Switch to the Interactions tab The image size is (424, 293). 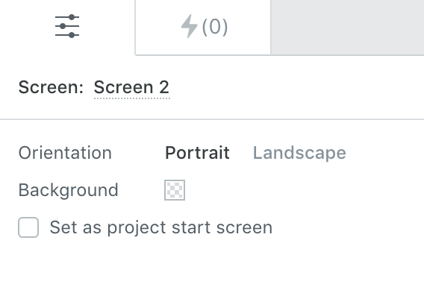(203, 27)
